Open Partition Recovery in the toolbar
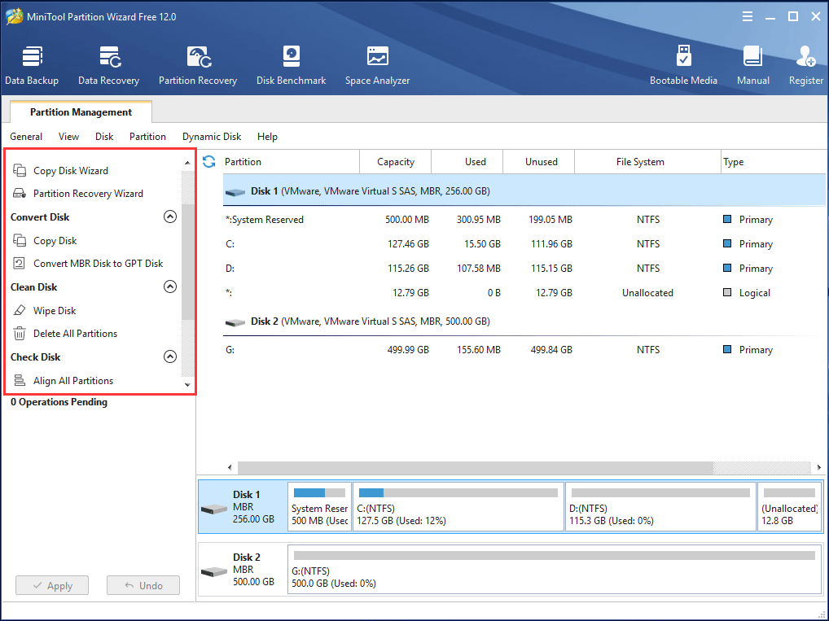 tap(198, 66)
